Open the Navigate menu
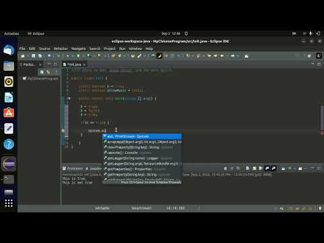The image size is (324, 243). 78,49
